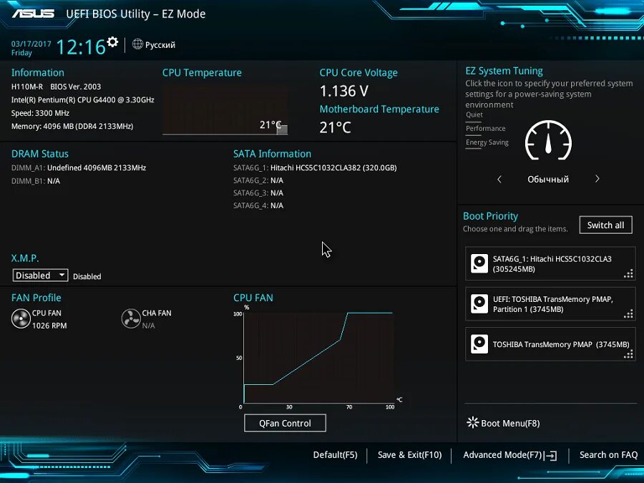Select next system tuning mode arrow
The height and width of the screenshot is (483, 644).
(597, 179)
